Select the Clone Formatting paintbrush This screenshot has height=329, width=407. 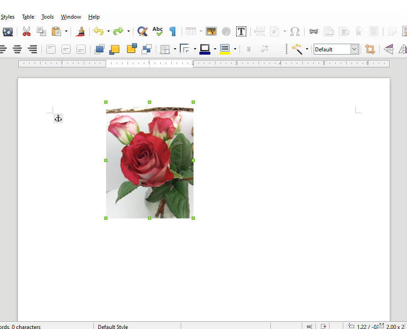[x=81, y=31]
